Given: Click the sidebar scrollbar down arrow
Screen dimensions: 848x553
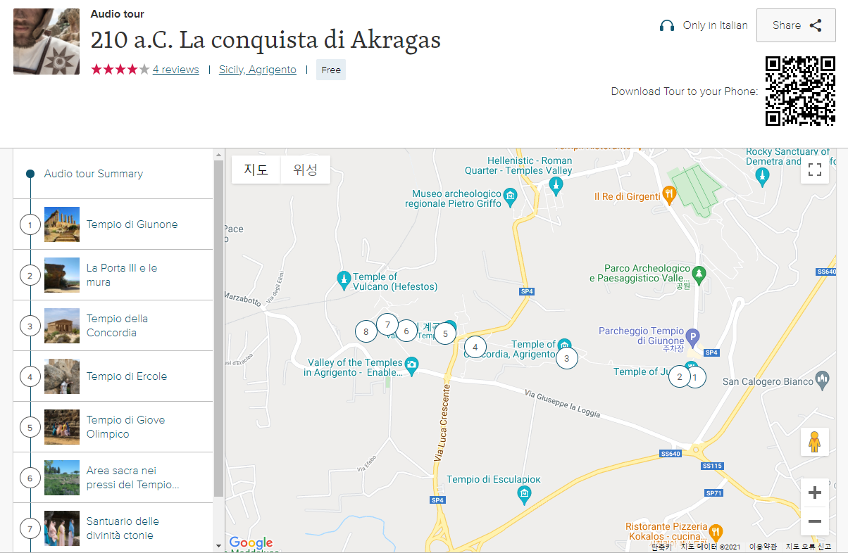Looking at the screenshot, I should [x=218, y=545].
